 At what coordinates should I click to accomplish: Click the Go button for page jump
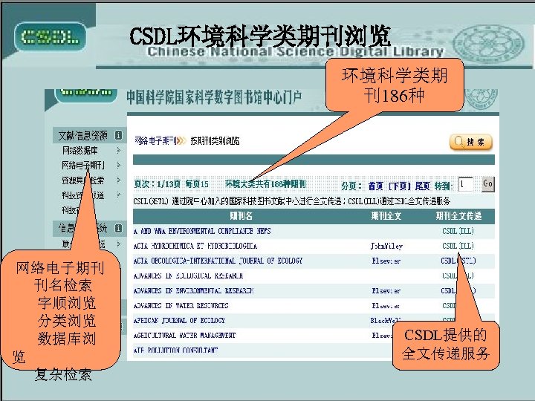488,184
